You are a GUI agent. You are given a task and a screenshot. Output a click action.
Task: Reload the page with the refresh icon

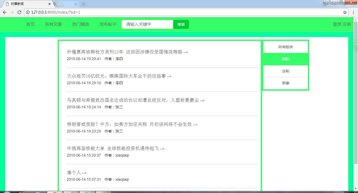[19, 12]
